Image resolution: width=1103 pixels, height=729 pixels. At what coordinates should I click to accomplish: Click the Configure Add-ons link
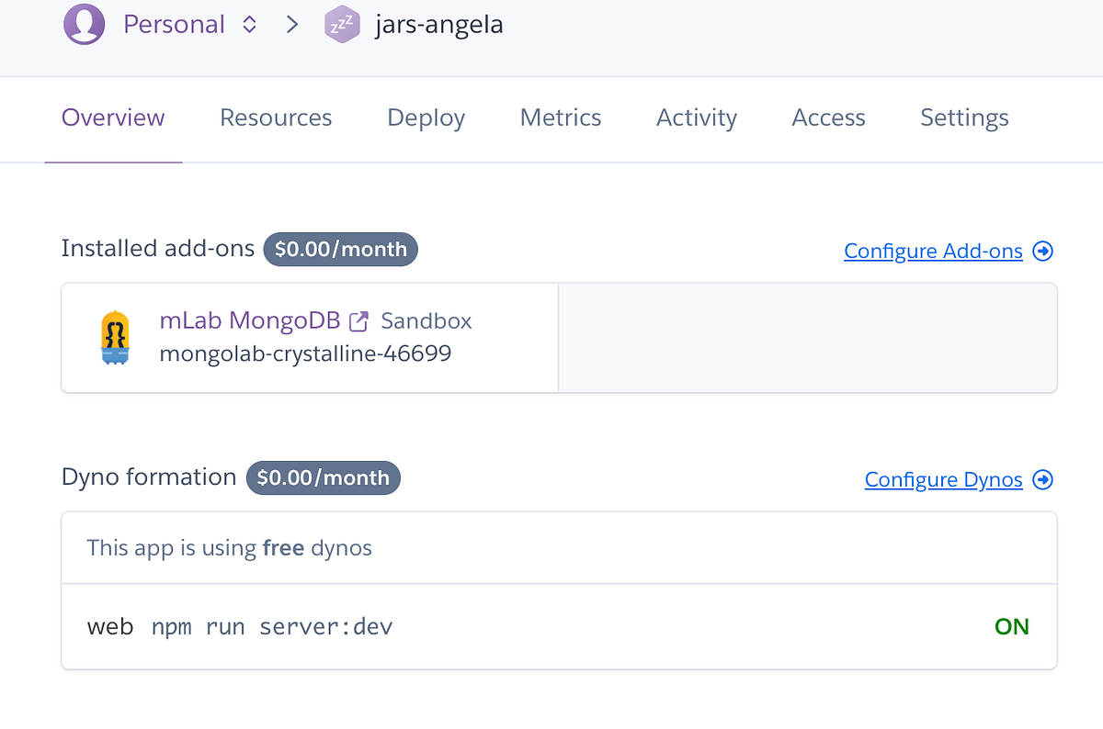(x=933, y=251)
